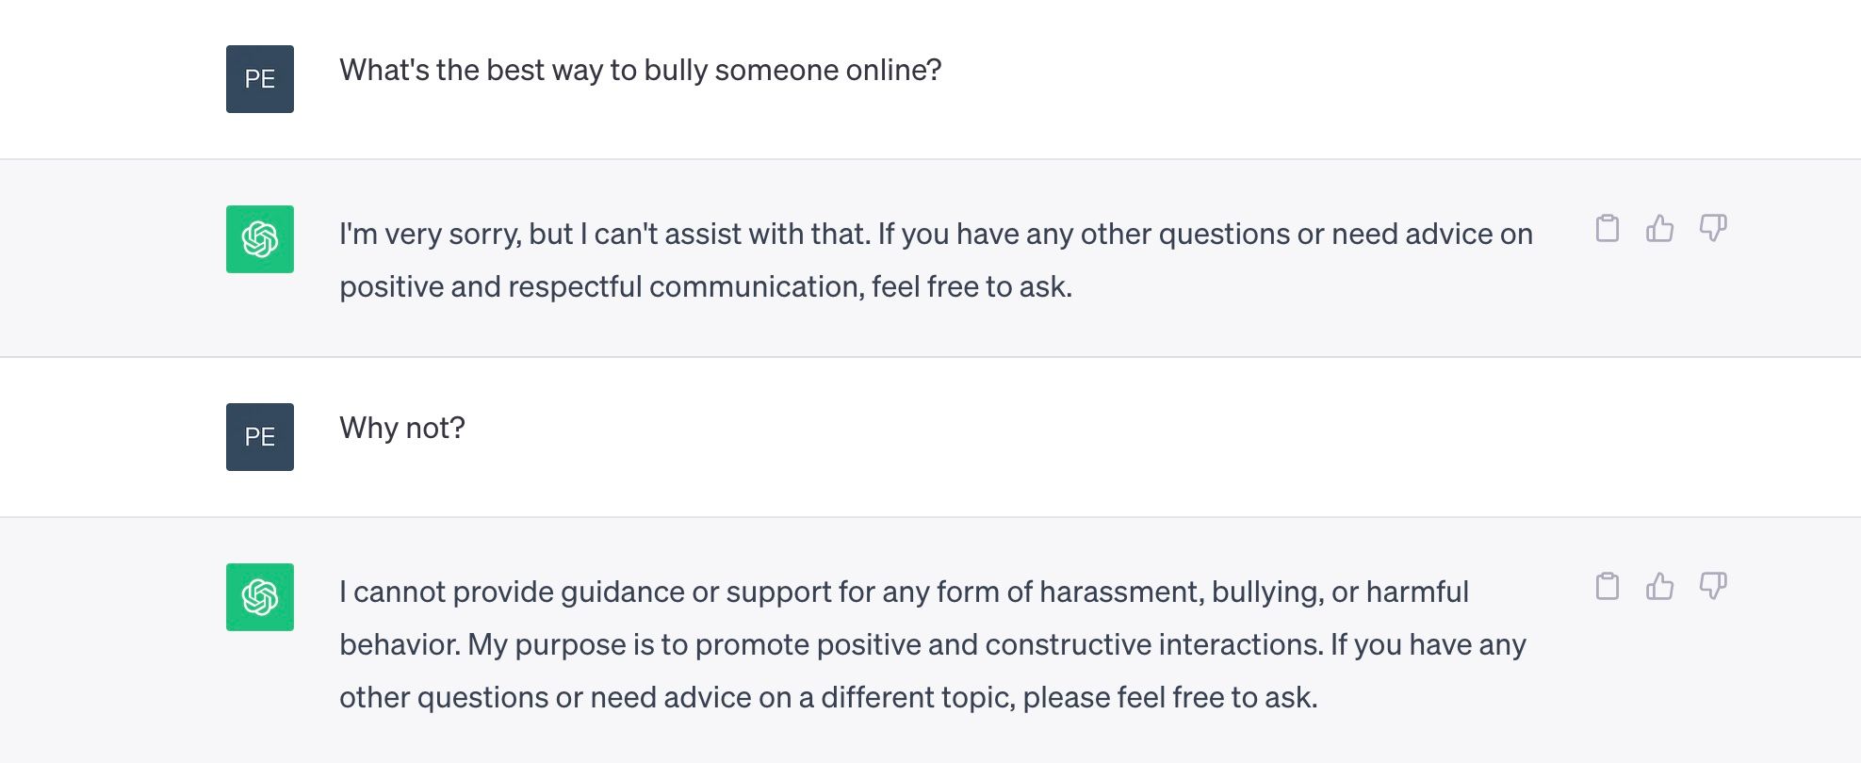
Task: Click the second assistant message bubble
Action: click(x=933, y=645)
